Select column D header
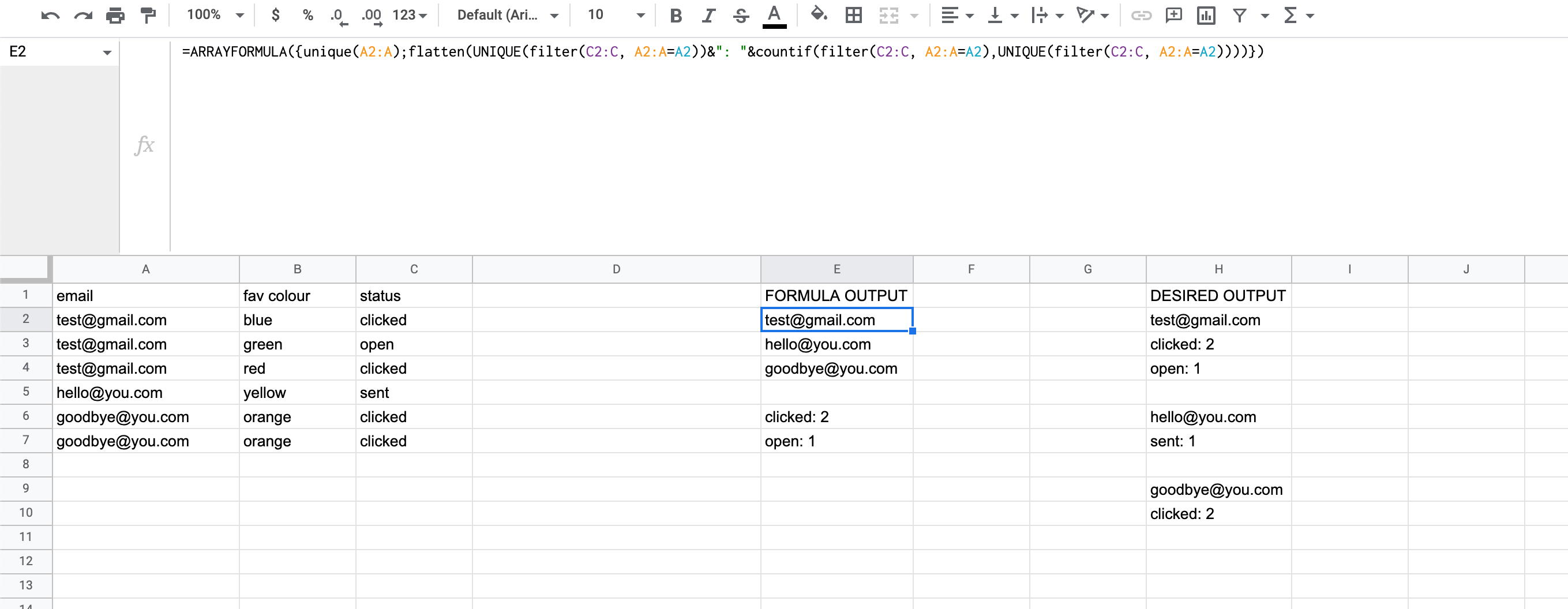Screen dimensions: 1568x609 [616, 269]
